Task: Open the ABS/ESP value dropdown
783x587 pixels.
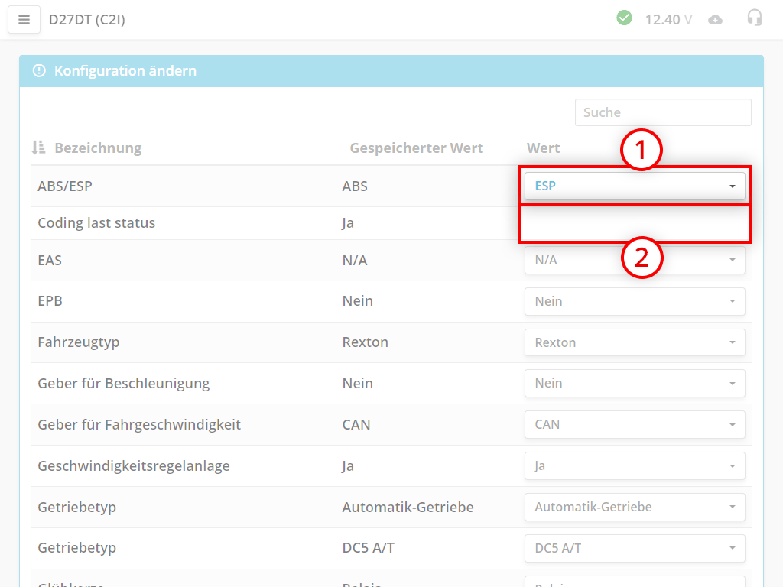Action: (634, 186)
